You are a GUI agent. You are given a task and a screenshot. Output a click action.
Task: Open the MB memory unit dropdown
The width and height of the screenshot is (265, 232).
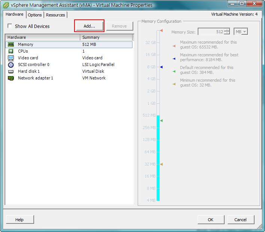[x=244, y=32]
